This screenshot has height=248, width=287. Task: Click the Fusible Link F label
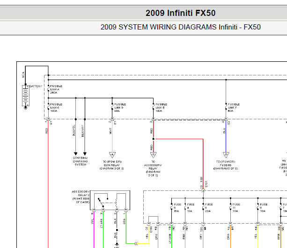pos(234,108)
